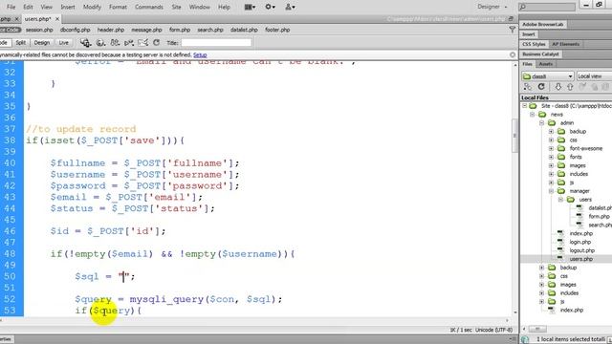Open related file session.php
Image resolution: width=612 pixels, height=344 pixels.
(x=39, y=30)
